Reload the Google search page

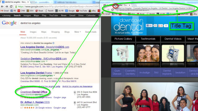[11, 6]
